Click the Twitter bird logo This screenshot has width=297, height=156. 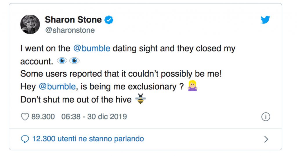click(265, 20)
